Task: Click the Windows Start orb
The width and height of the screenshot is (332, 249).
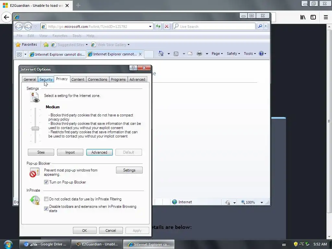Action: tap(8, 244)
